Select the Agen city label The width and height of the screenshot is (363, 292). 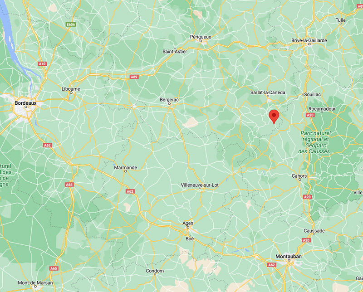[188, 223]
